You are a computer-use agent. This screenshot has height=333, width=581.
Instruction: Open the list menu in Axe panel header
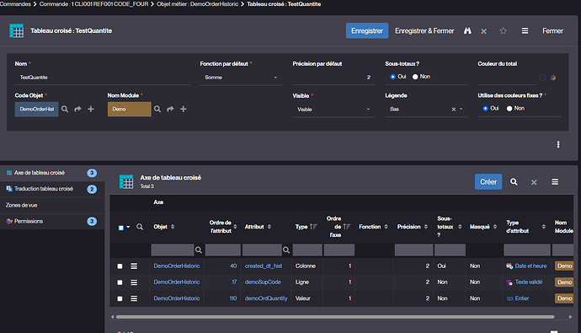point(555,182)
